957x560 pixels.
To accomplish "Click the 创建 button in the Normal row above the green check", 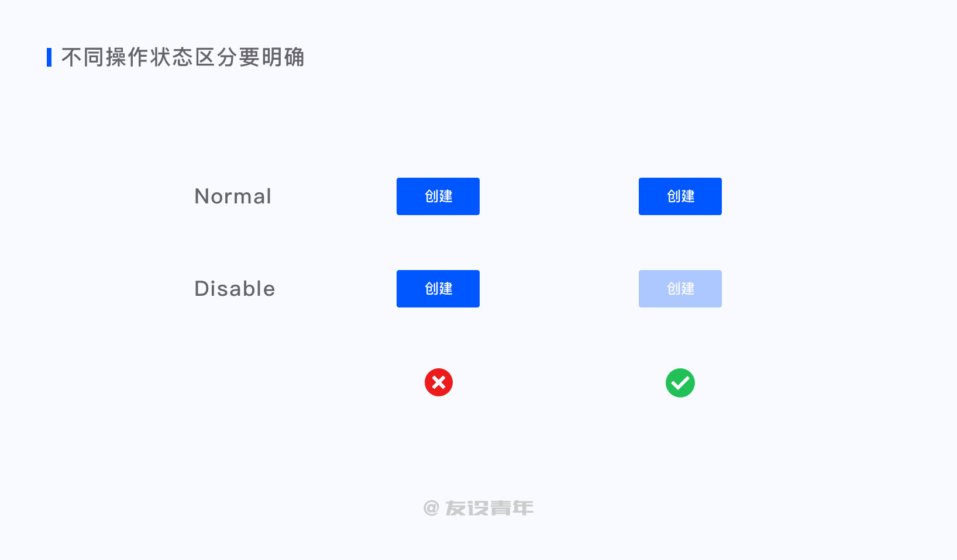I will [680, 196].
